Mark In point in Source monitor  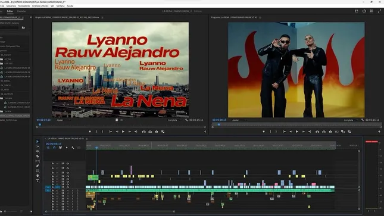tap(96, 132)
